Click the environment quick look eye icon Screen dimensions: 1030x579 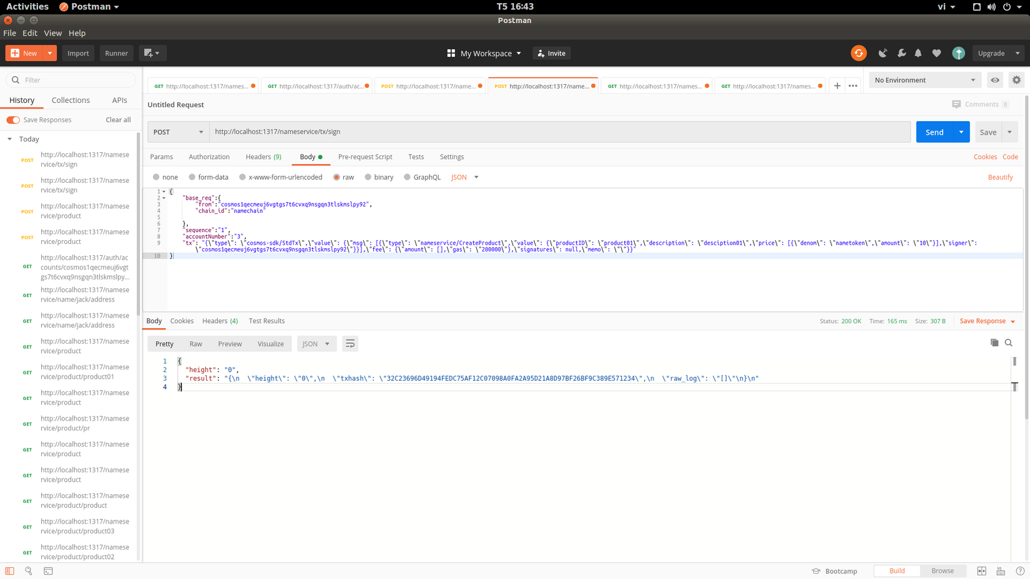tap(995, 80)
